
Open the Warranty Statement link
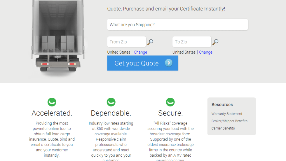227,114
